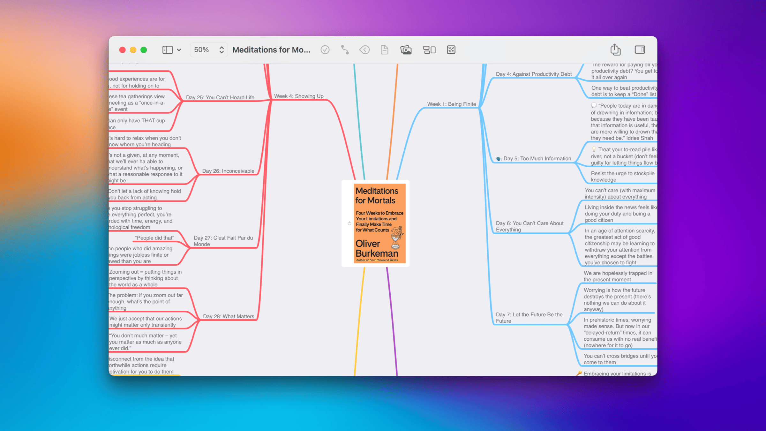Click the quote bubble icon before "People today"
The height and width of the screenshot is (431, 766).
point(594,105)
